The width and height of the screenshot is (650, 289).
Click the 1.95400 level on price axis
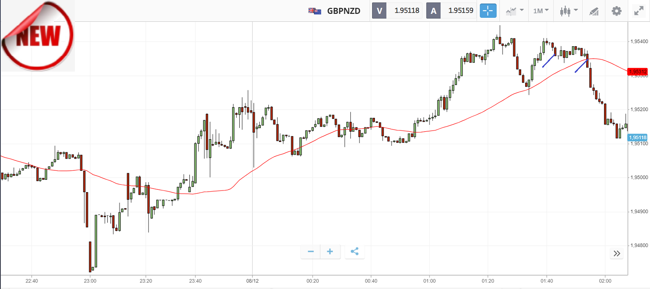click(639, 41)
